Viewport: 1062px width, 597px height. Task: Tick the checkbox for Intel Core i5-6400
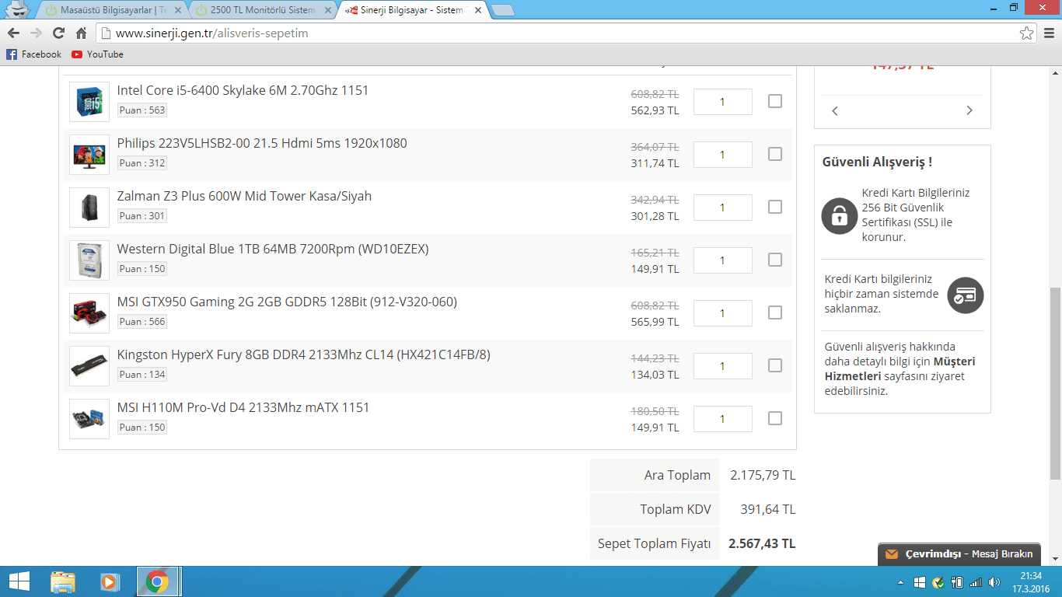pos(775,101)
